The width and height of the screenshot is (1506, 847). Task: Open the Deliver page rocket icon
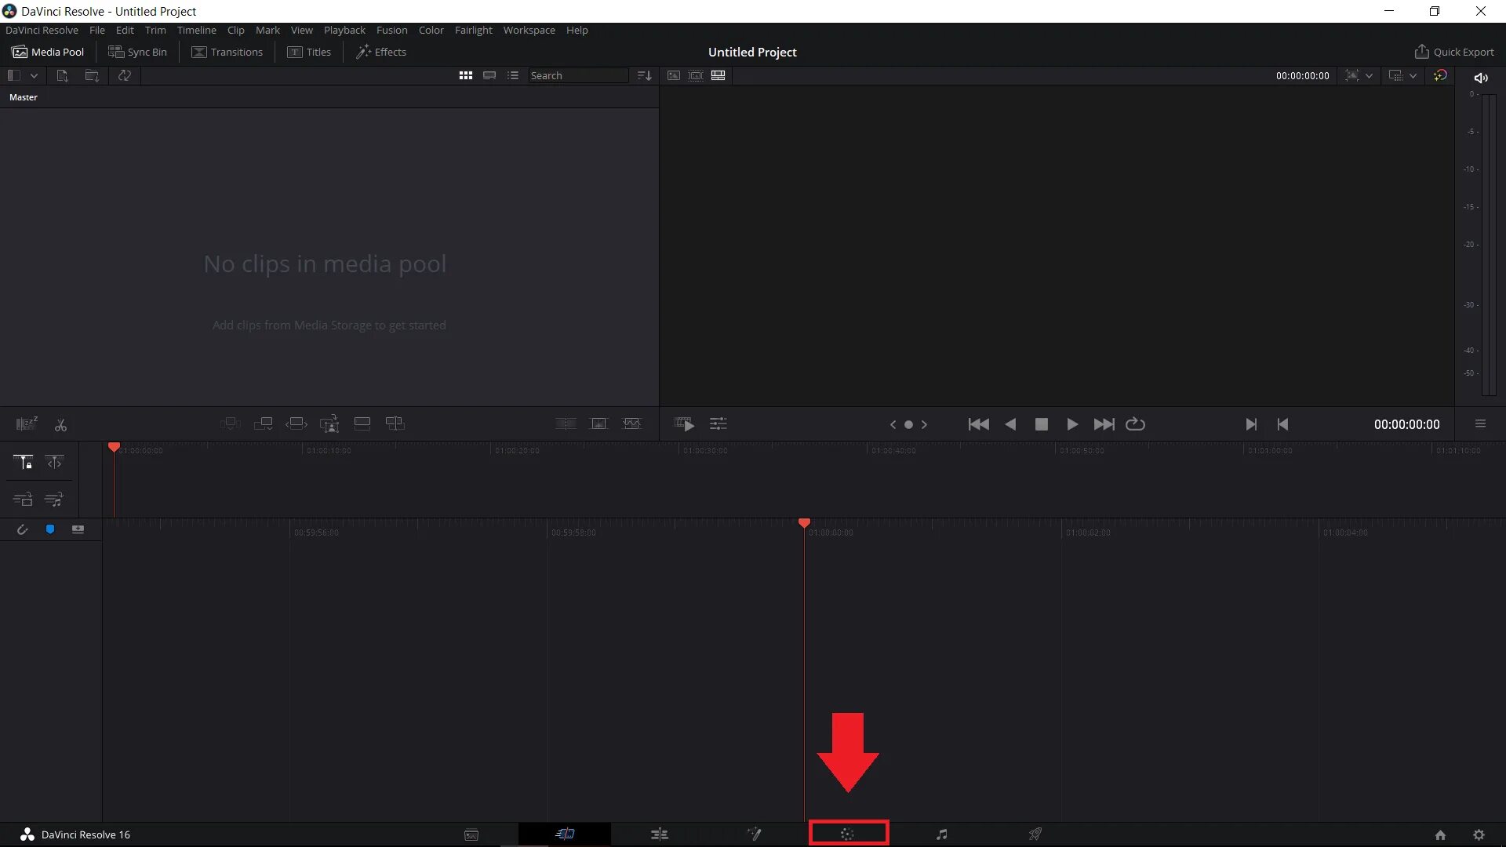point(1035,834)
